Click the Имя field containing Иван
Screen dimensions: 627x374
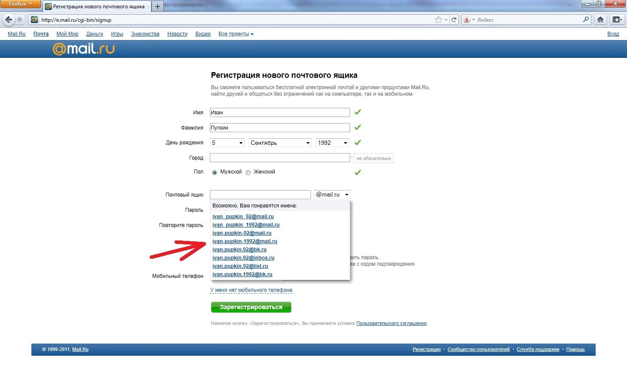280,113
